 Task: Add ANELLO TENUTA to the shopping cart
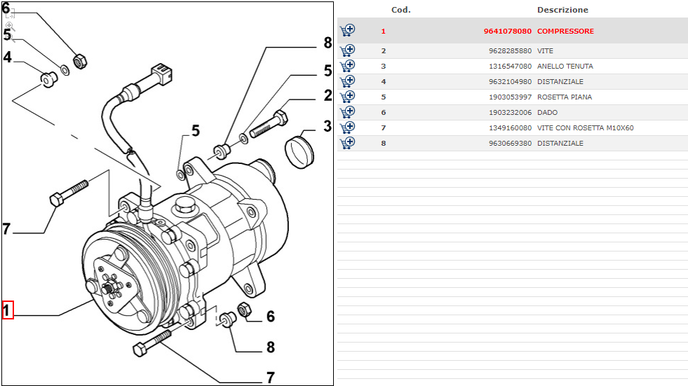(347, 66)
